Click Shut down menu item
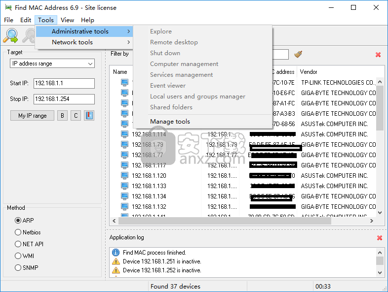The width and height of the screenshot is (388, 292). [x=165, y=53]
